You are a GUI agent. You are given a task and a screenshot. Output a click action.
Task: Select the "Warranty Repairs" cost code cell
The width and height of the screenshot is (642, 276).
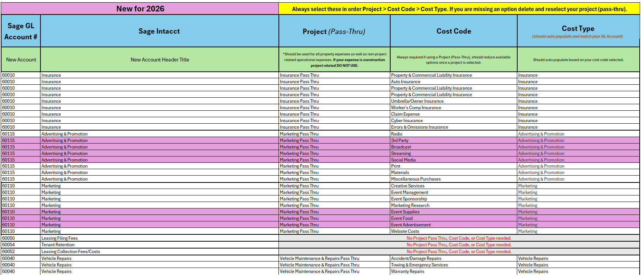pyautogui.click(x=454, y=271)
